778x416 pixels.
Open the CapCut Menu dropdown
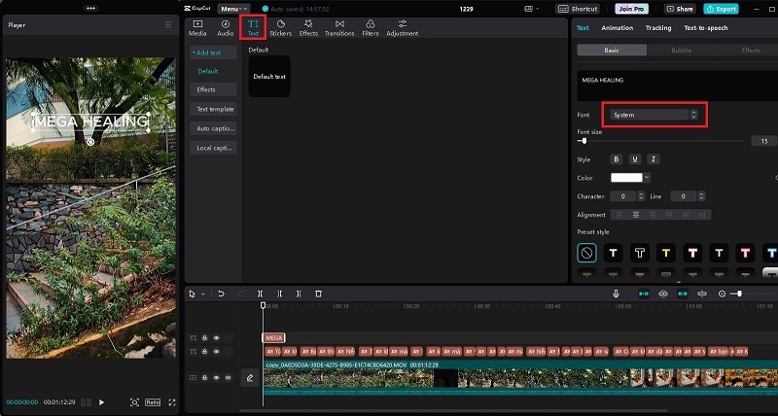(x=234, y=9)
